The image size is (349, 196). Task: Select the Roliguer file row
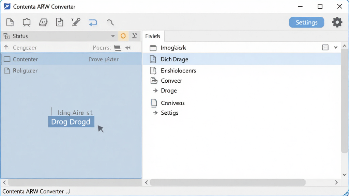coord(71,71)
